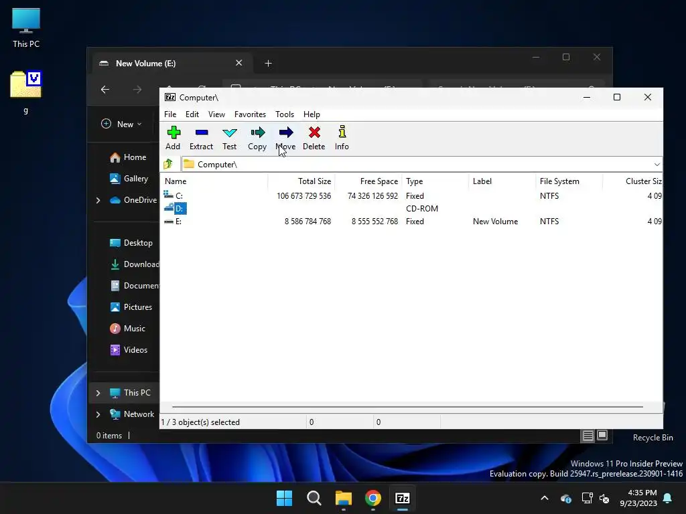This screenshot has width=686, height=514.
Task: Click the Extract toolbar icon
Action: 201,138
